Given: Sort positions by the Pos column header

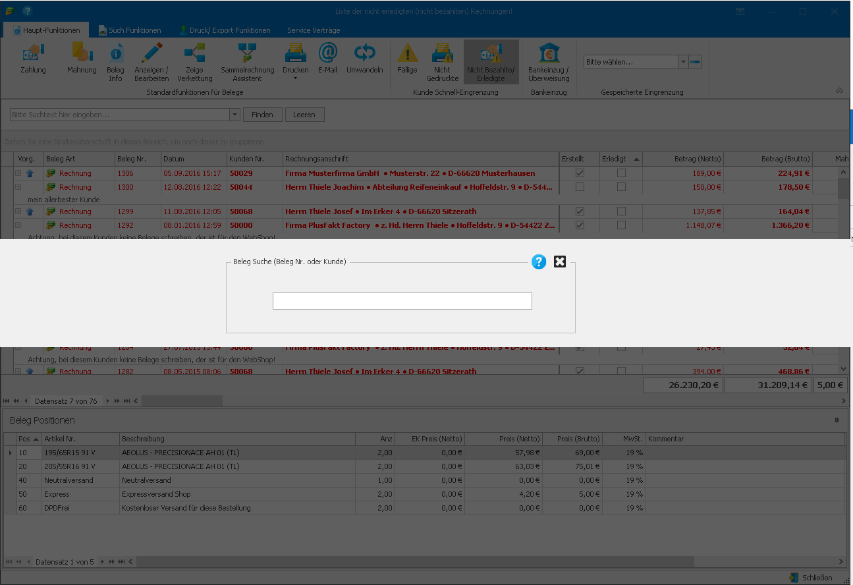Looking at the screenshot, I should coord(29,439).
